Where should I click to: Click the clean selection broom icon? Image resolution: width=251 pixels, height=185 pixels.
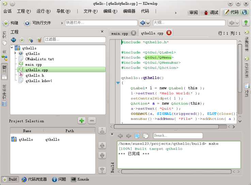[x=39, y=40]
